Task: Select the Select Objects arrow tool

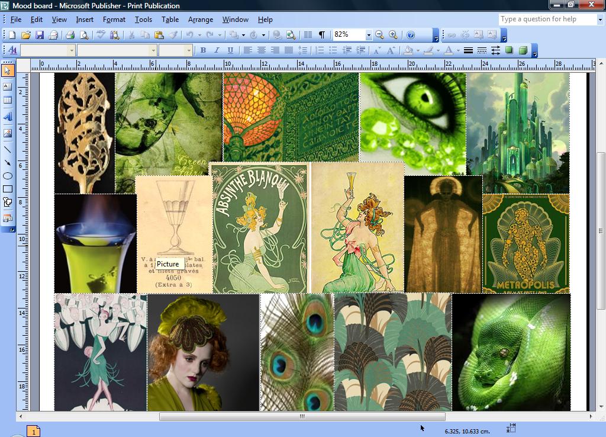Action: click(7, 71)
